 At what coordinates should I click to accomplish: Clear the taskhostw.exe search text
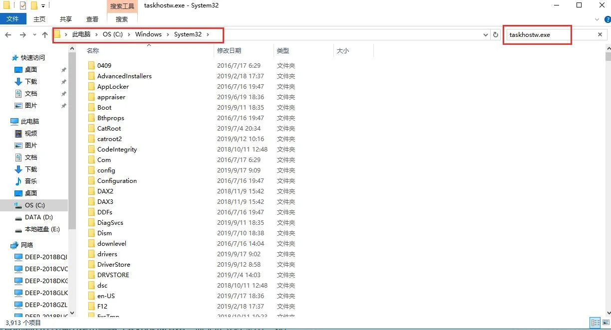tap(600, 34)
